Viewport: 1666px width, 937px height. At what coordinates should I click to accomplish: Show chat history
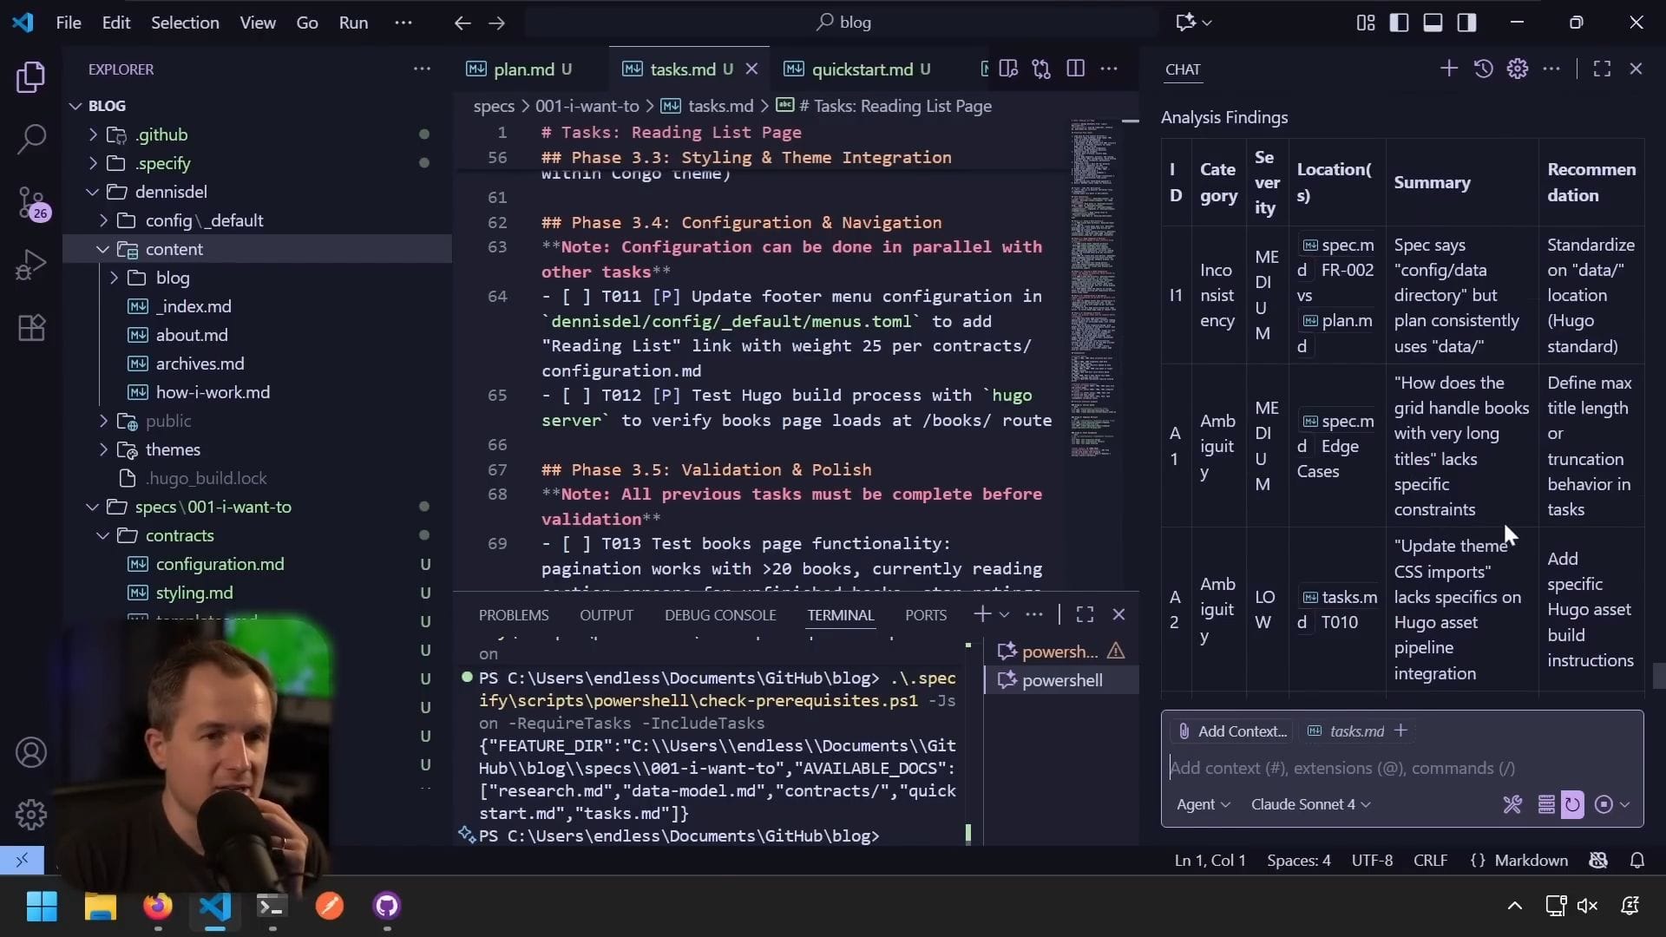coord(1483,69)
